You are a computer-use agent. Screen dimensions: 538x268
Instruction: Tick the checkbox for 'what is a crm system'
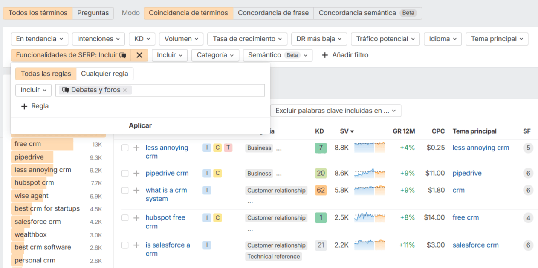pos(125,191)
